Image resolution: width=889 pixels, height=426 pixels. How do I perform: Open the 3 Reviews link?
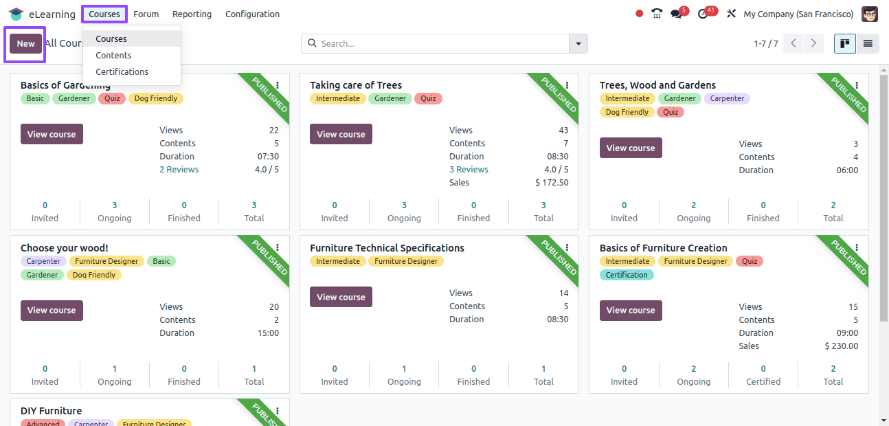pyautogui.click(x=469, y=170)
